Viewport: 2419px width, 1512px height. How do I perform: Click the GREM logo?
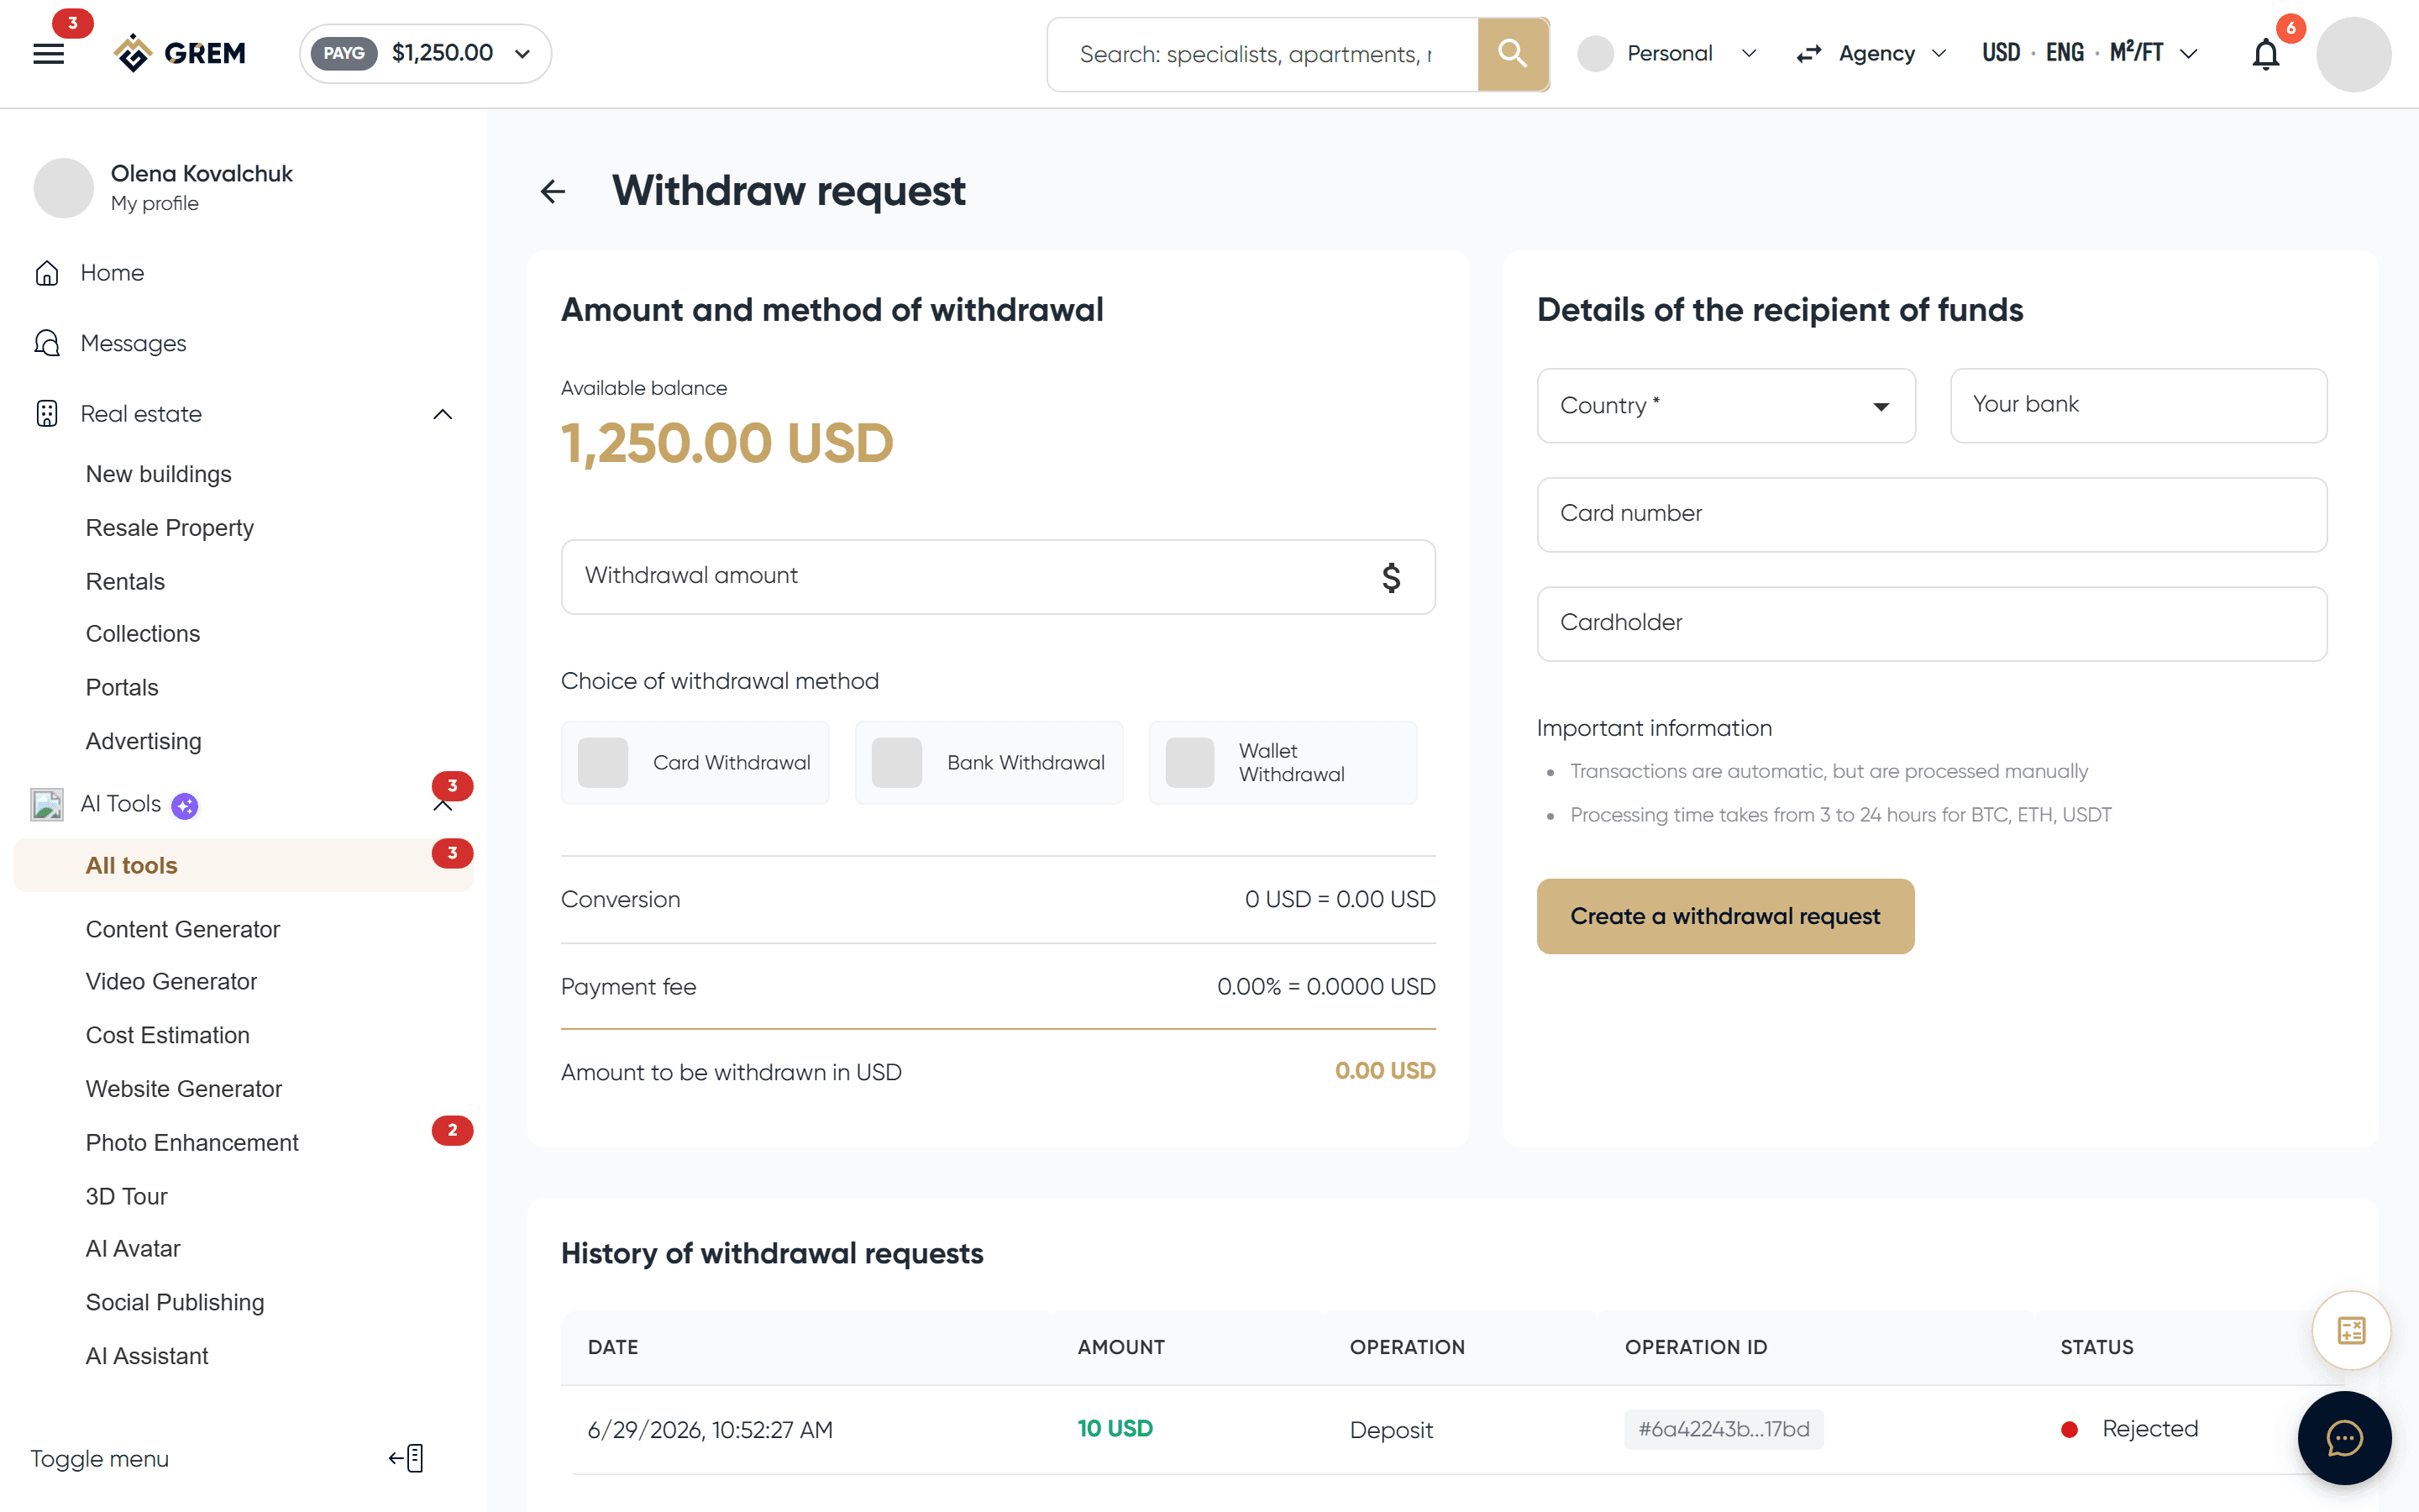pos(180,53)
